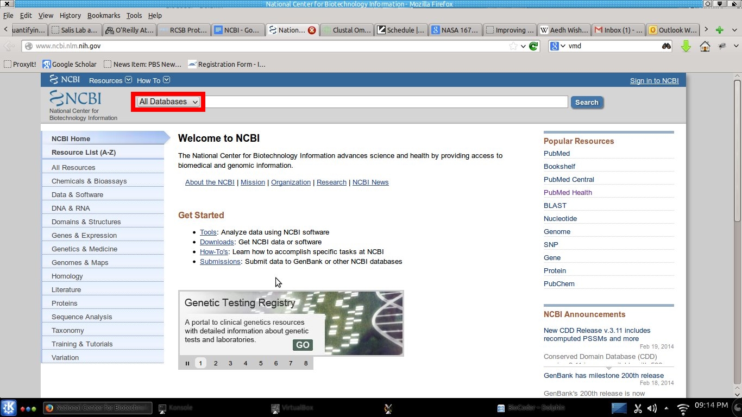Select DNA & RNA in the resource list

pos(71,208)
